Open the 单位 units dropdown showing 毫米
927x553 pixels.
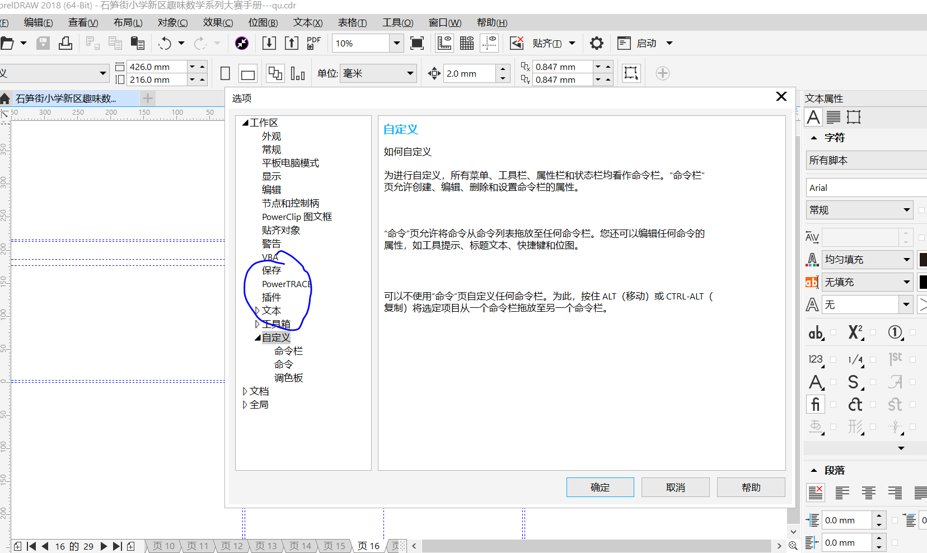coord(410,73)
